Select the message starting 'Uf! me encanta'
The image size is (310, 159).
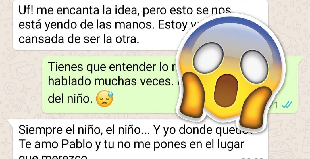coord(140,25)
